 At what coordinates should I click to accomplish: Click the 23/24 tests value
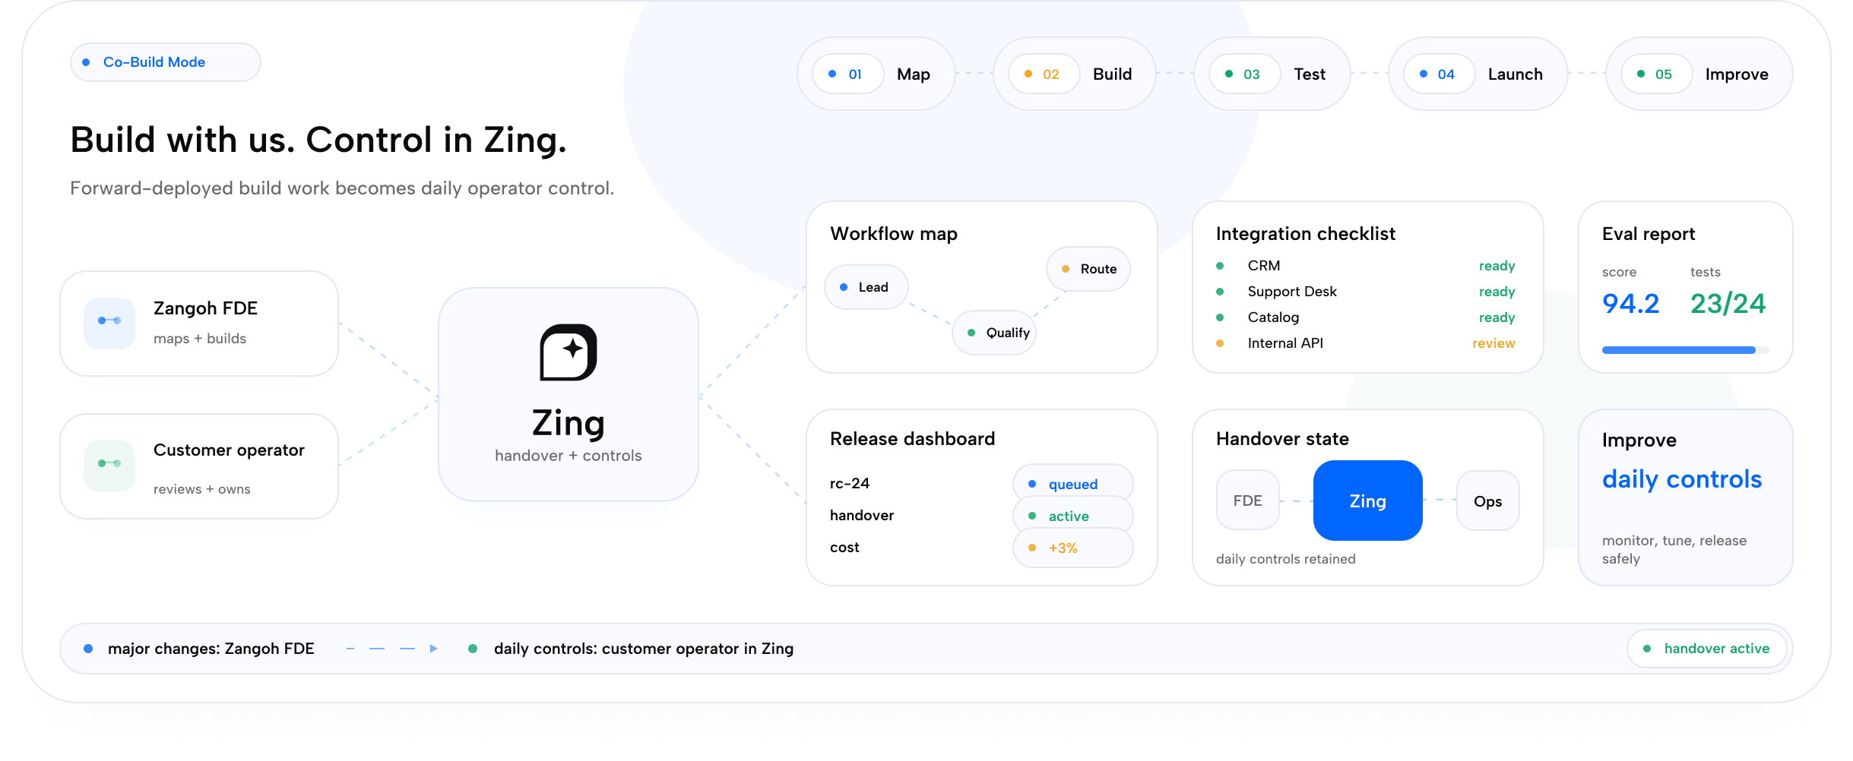(x=1728, y=304)
